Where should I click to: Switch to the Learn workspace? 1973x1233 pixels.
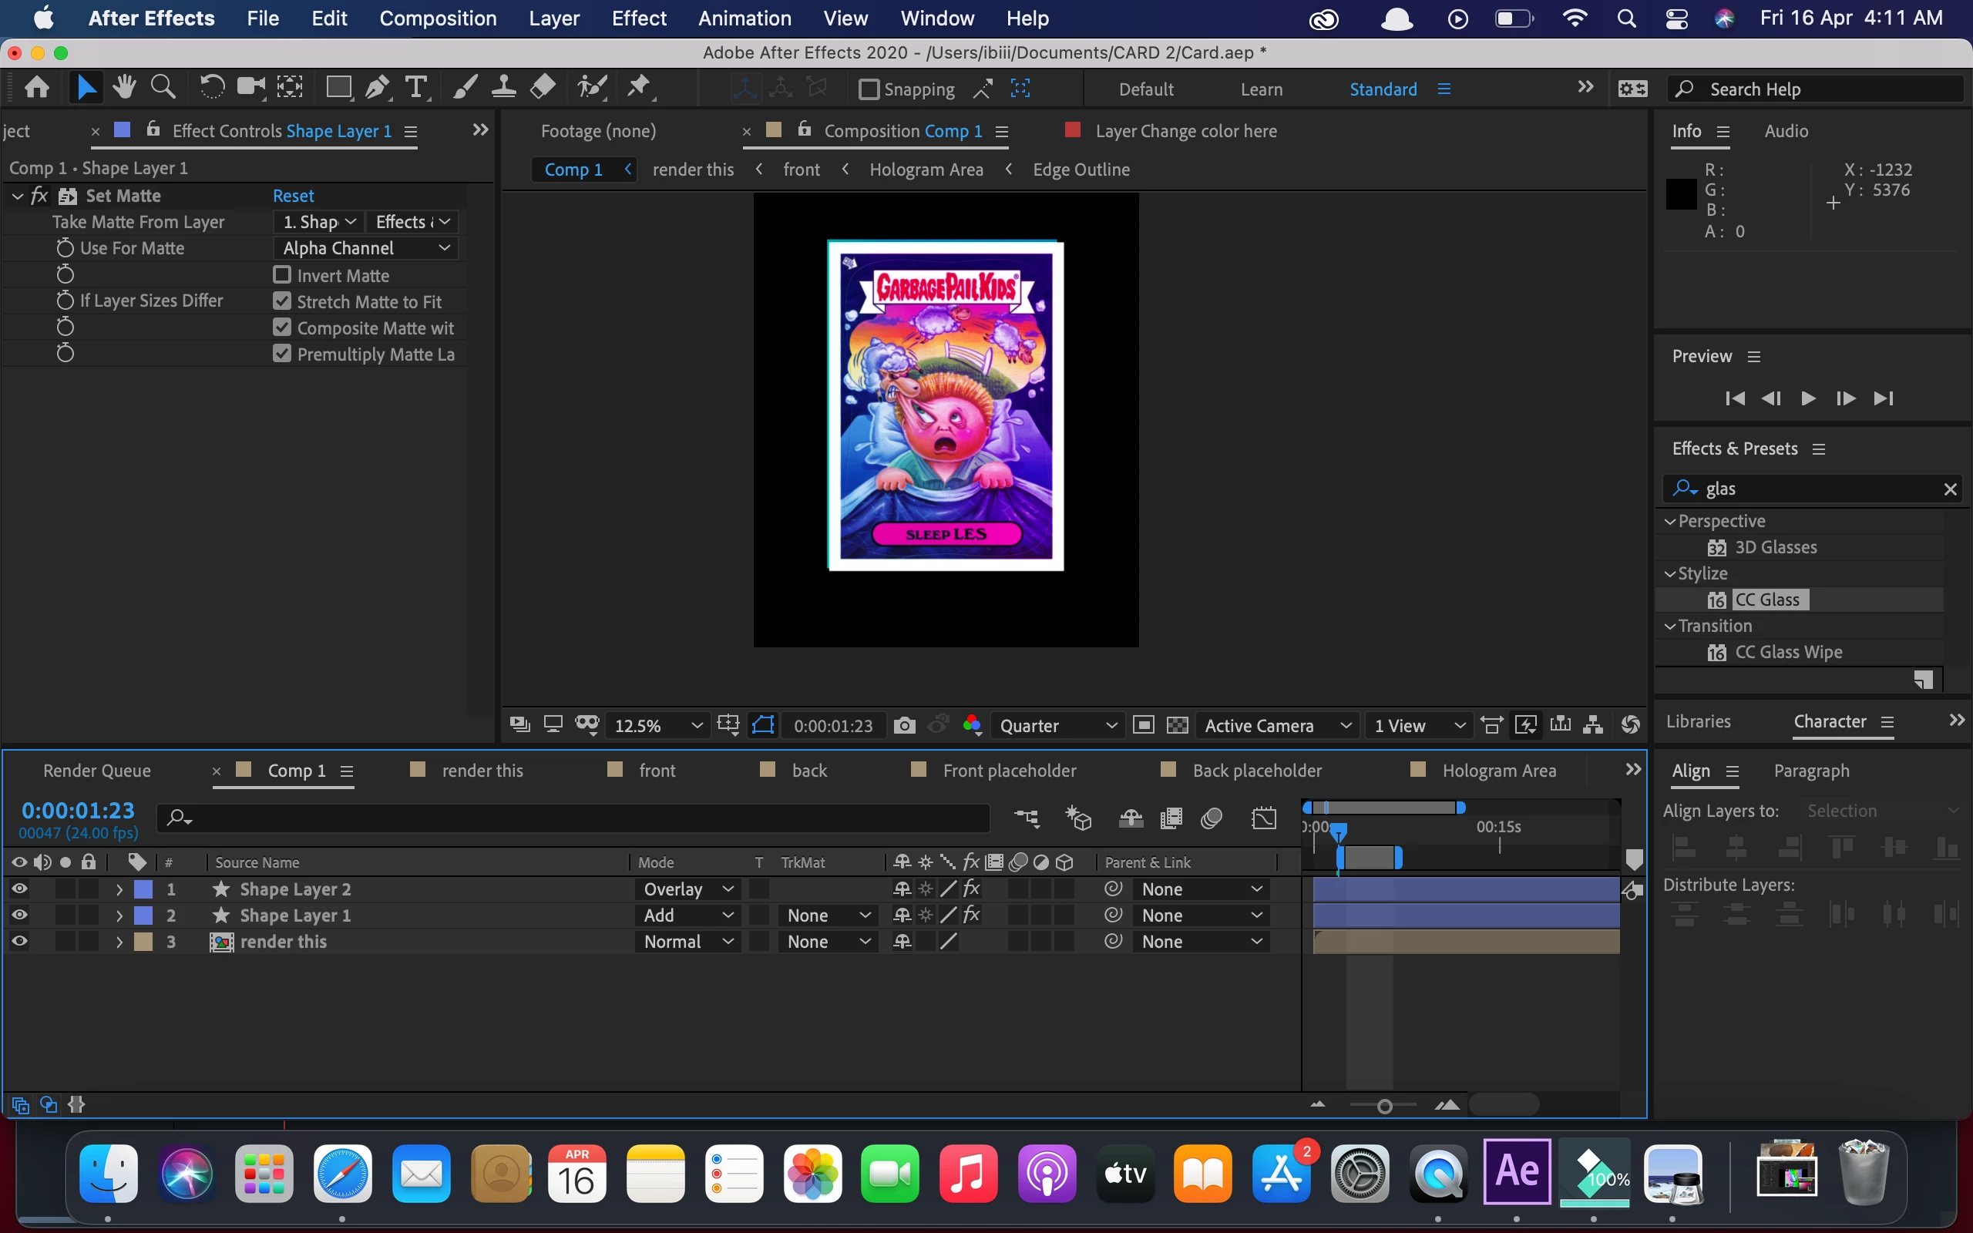pyautogui.click(x=1260, y=89)
